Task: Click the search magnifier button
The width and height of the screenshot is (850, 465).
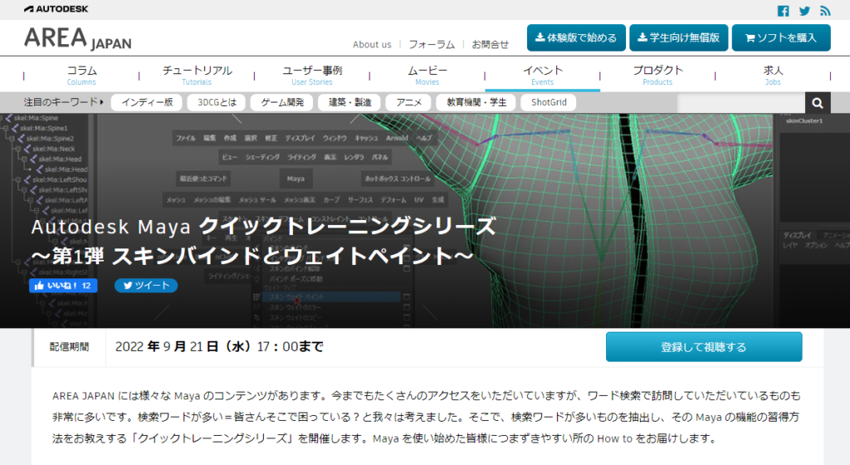Action: pos(818,102)
